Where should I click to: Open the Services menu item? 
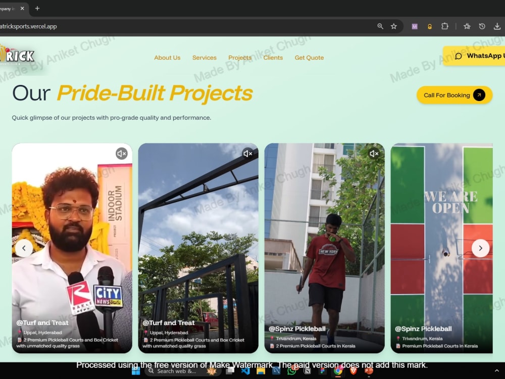click(205, 58)
